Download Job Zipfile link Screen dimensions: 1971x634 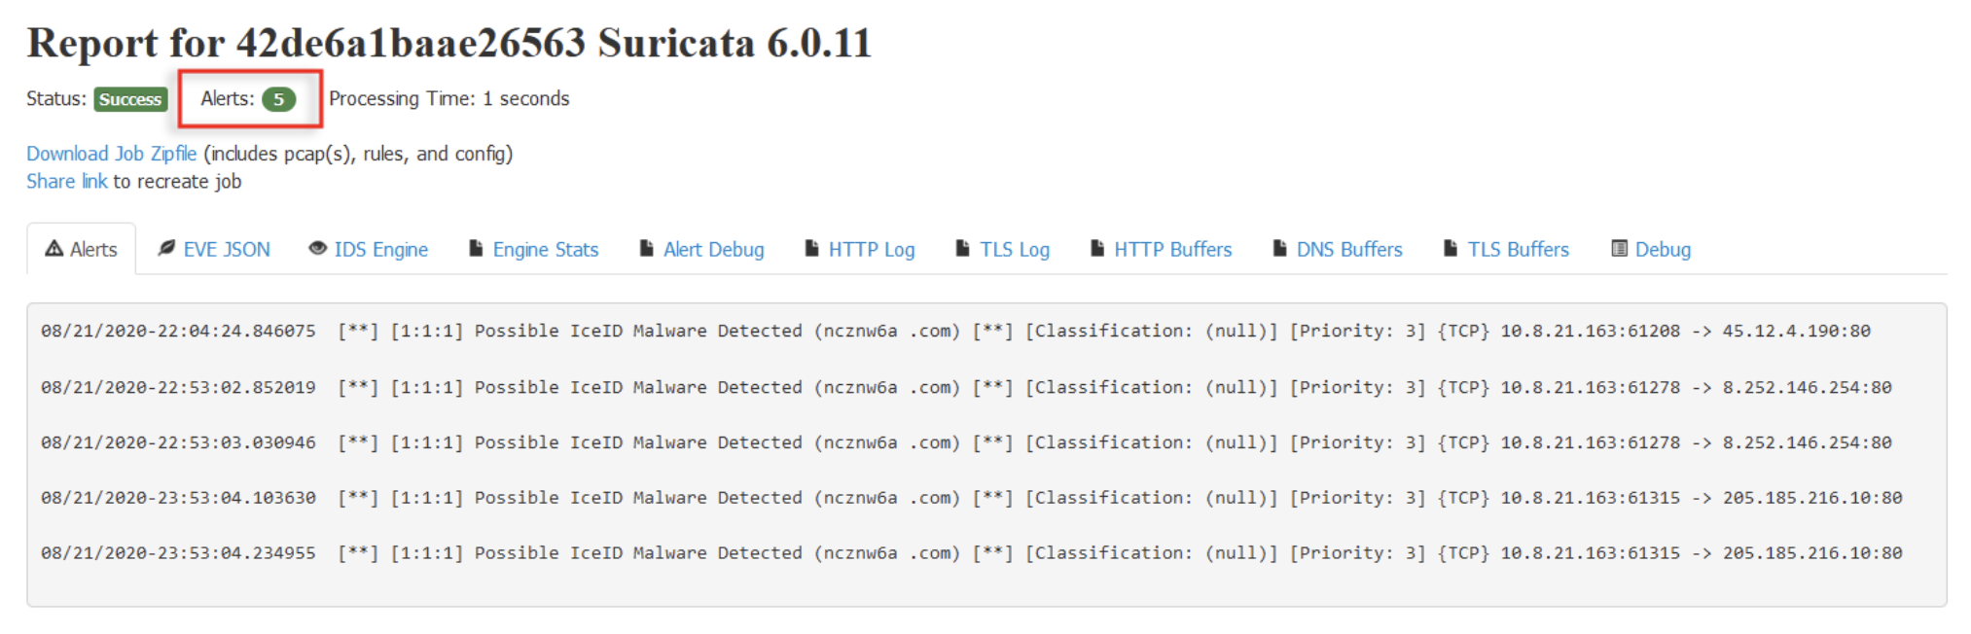111,154
